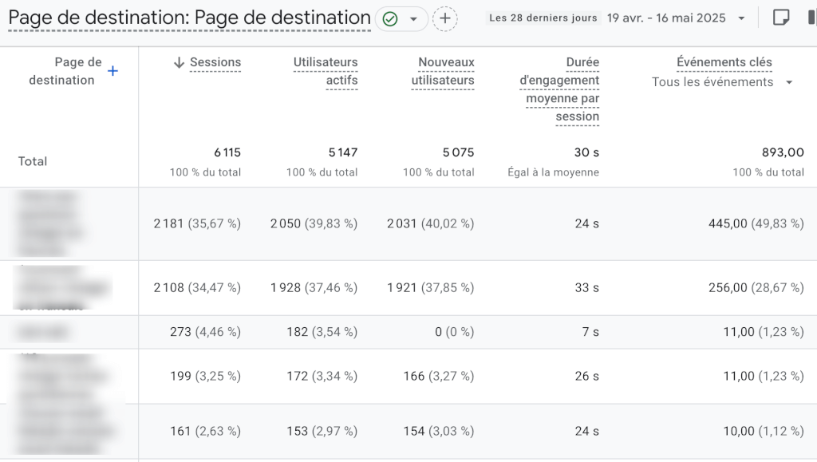
Task: Click the 'Page de destination' dimension header
Action: tap(65, 71)
